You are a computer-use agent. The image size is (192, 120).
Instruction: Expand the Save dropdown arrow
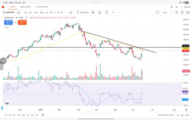click(x=171, y=12)
